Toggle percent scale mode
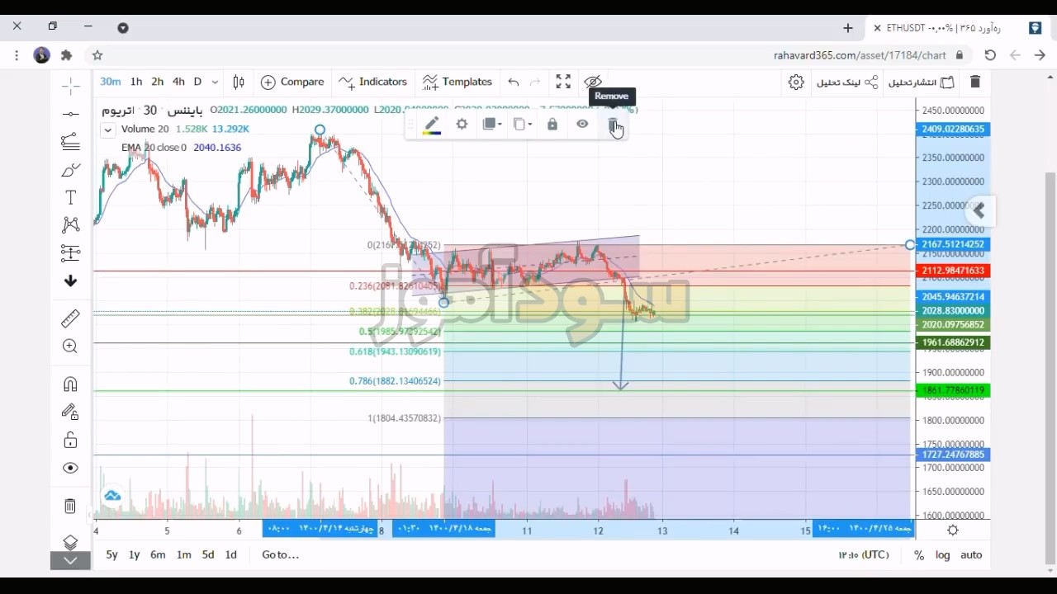Viewport: 1057px width, 594px height. tap(919, 555)
